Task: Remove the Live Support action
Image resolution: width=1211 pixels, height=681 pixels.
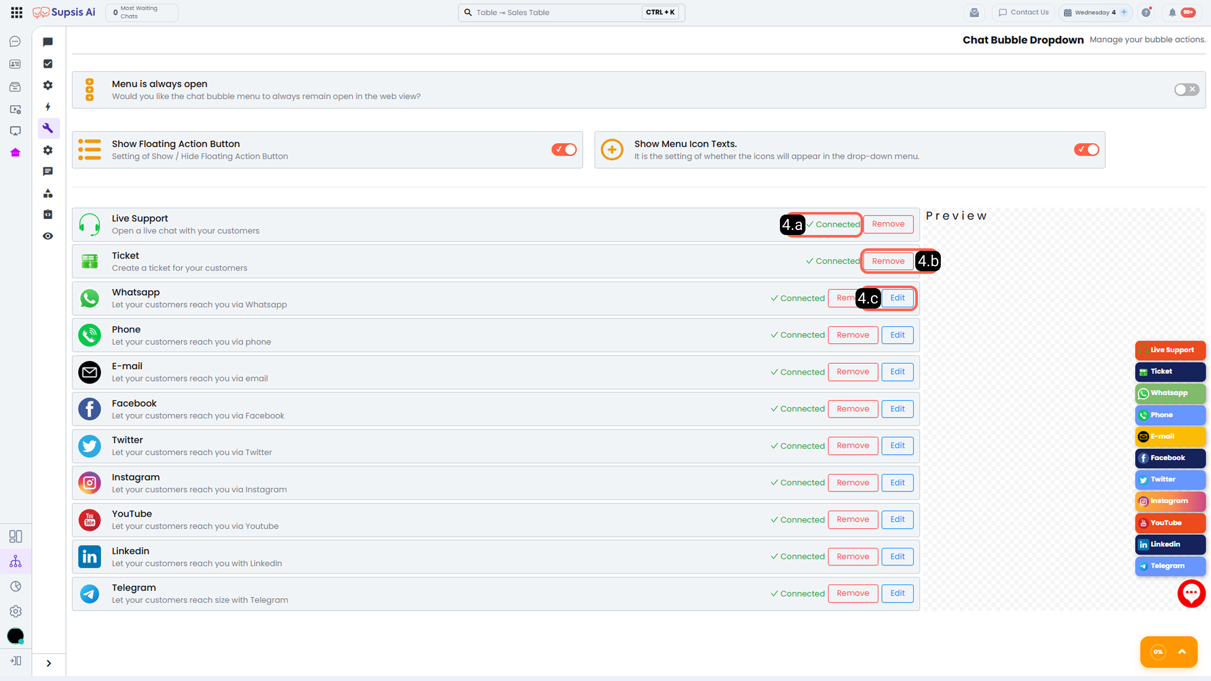Action: [888, 224]
